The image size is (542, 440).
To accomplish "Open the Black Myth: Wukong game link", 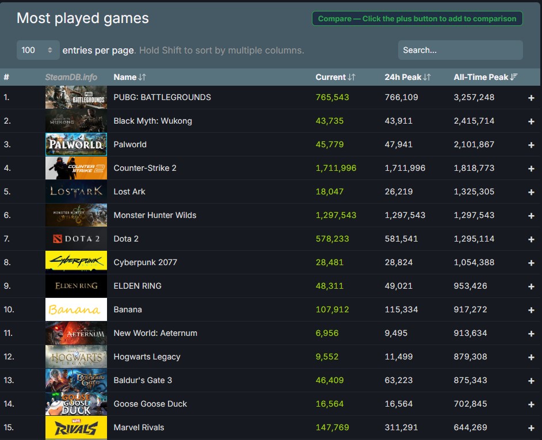I will click(152, 121).
